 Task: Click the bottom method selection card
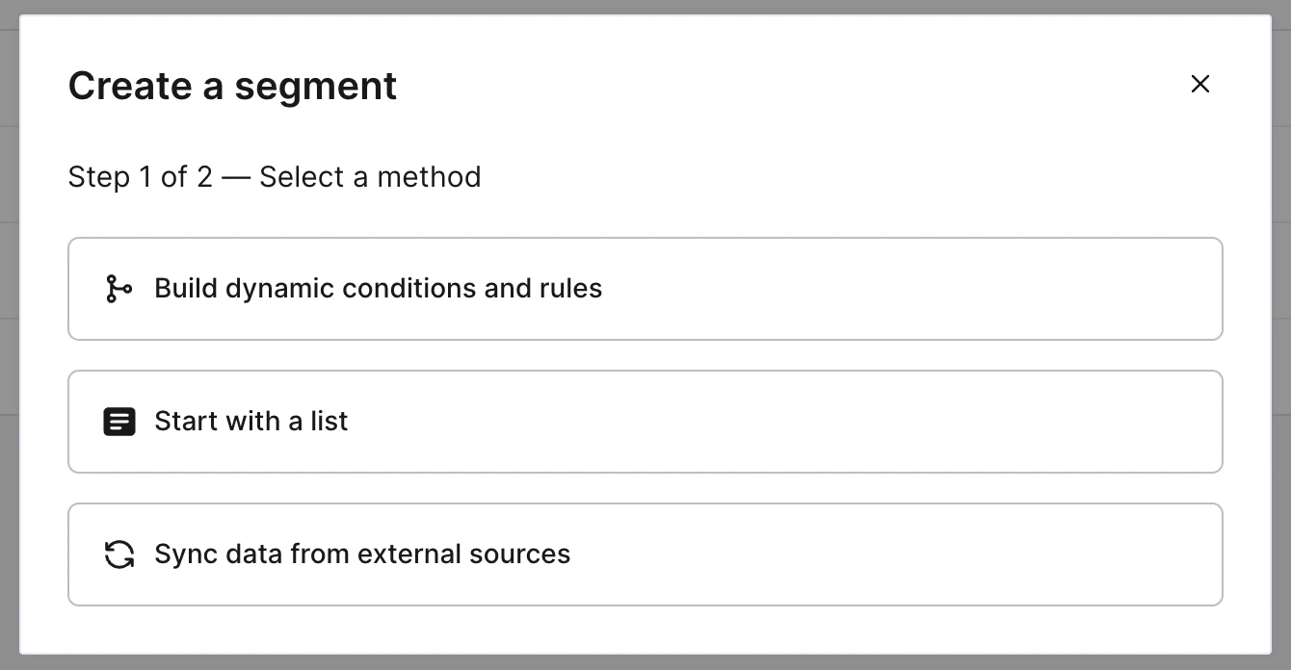(645, 554)
